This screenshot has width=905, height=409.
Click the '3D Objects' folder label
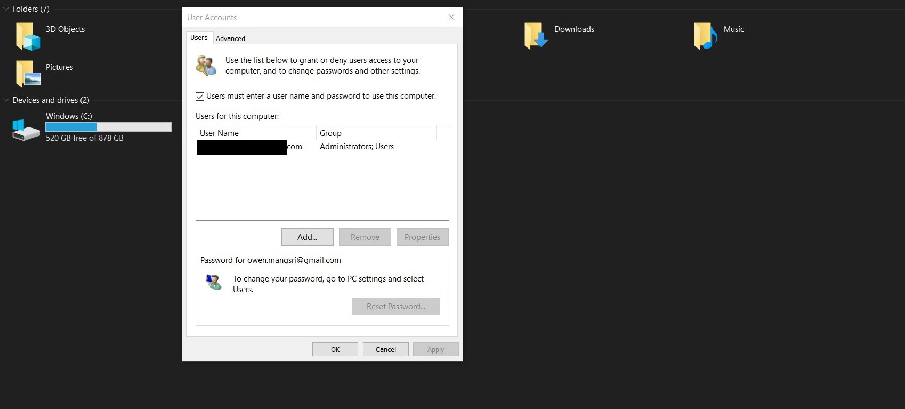pos(65,29)
